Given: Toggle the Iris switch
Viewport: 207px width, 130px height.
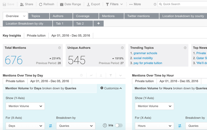Looking at the screenshot, I should (119, 126).
